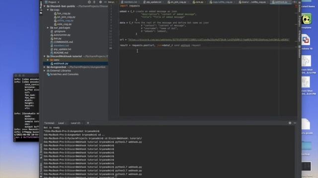Screen dimensions: 318x178
Task: Hide the Project panel with minus icon
Action: 105,2
